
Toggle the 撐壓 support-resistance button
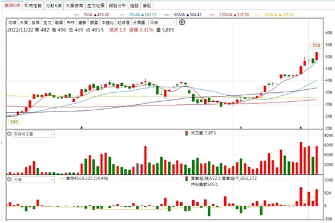click(x=93, y=22)
